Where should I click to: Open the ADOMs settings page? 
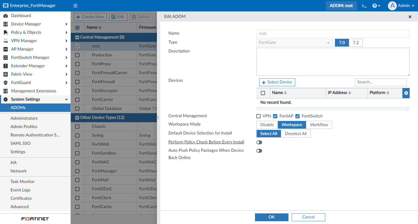35,108
